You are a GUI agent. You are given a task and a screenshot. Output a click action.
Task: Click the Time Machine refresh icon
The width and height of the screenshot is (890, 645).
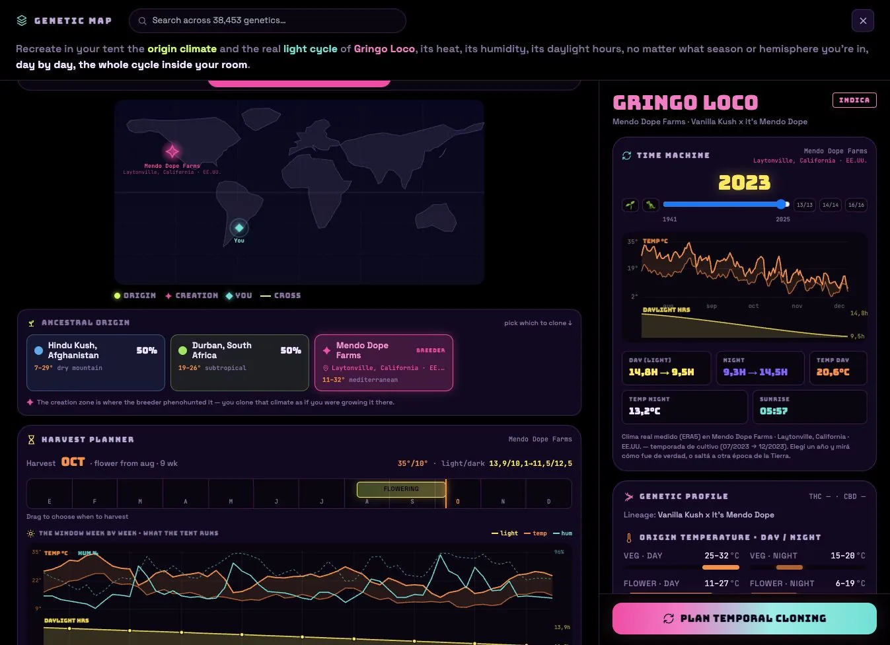626,155
